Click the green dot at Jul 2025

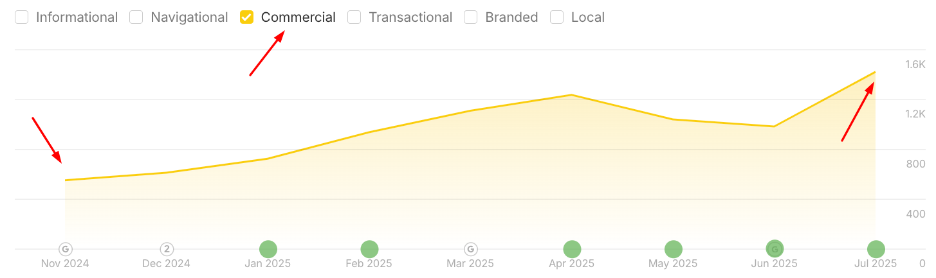pyautogui.click(x=876, y=249)
